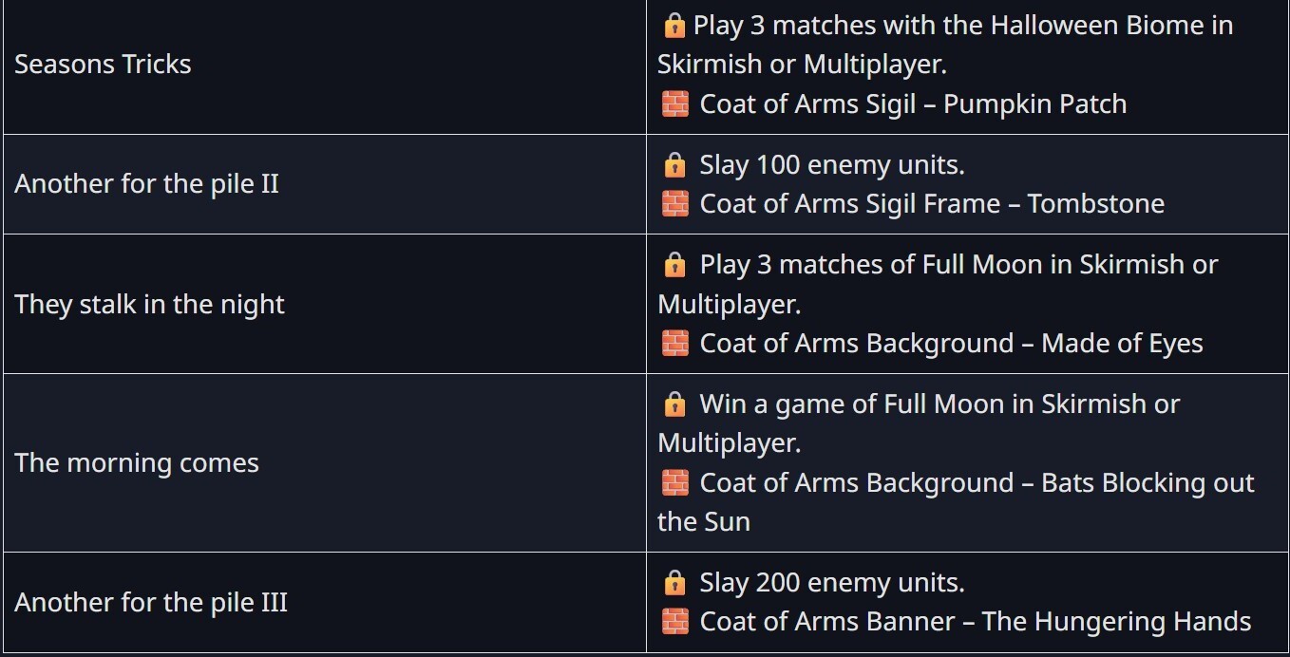Click the lock icon next to Slay 200
1290x657 pixels.
(x=674, y=583)
